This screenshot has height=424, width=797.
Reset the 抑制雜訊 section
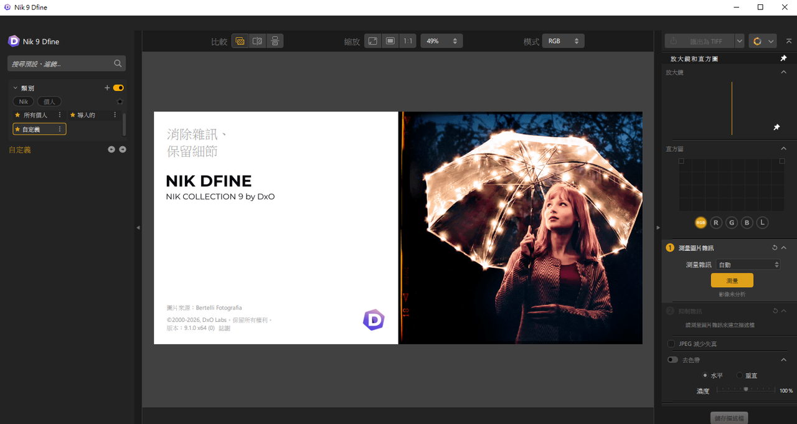point(775,311)
